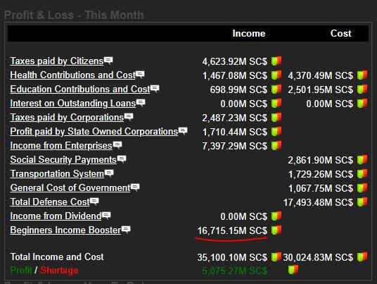Select the 5,075.27M SC$ profit value
This screenshot has width=377, height=284.
pos(235,271)
